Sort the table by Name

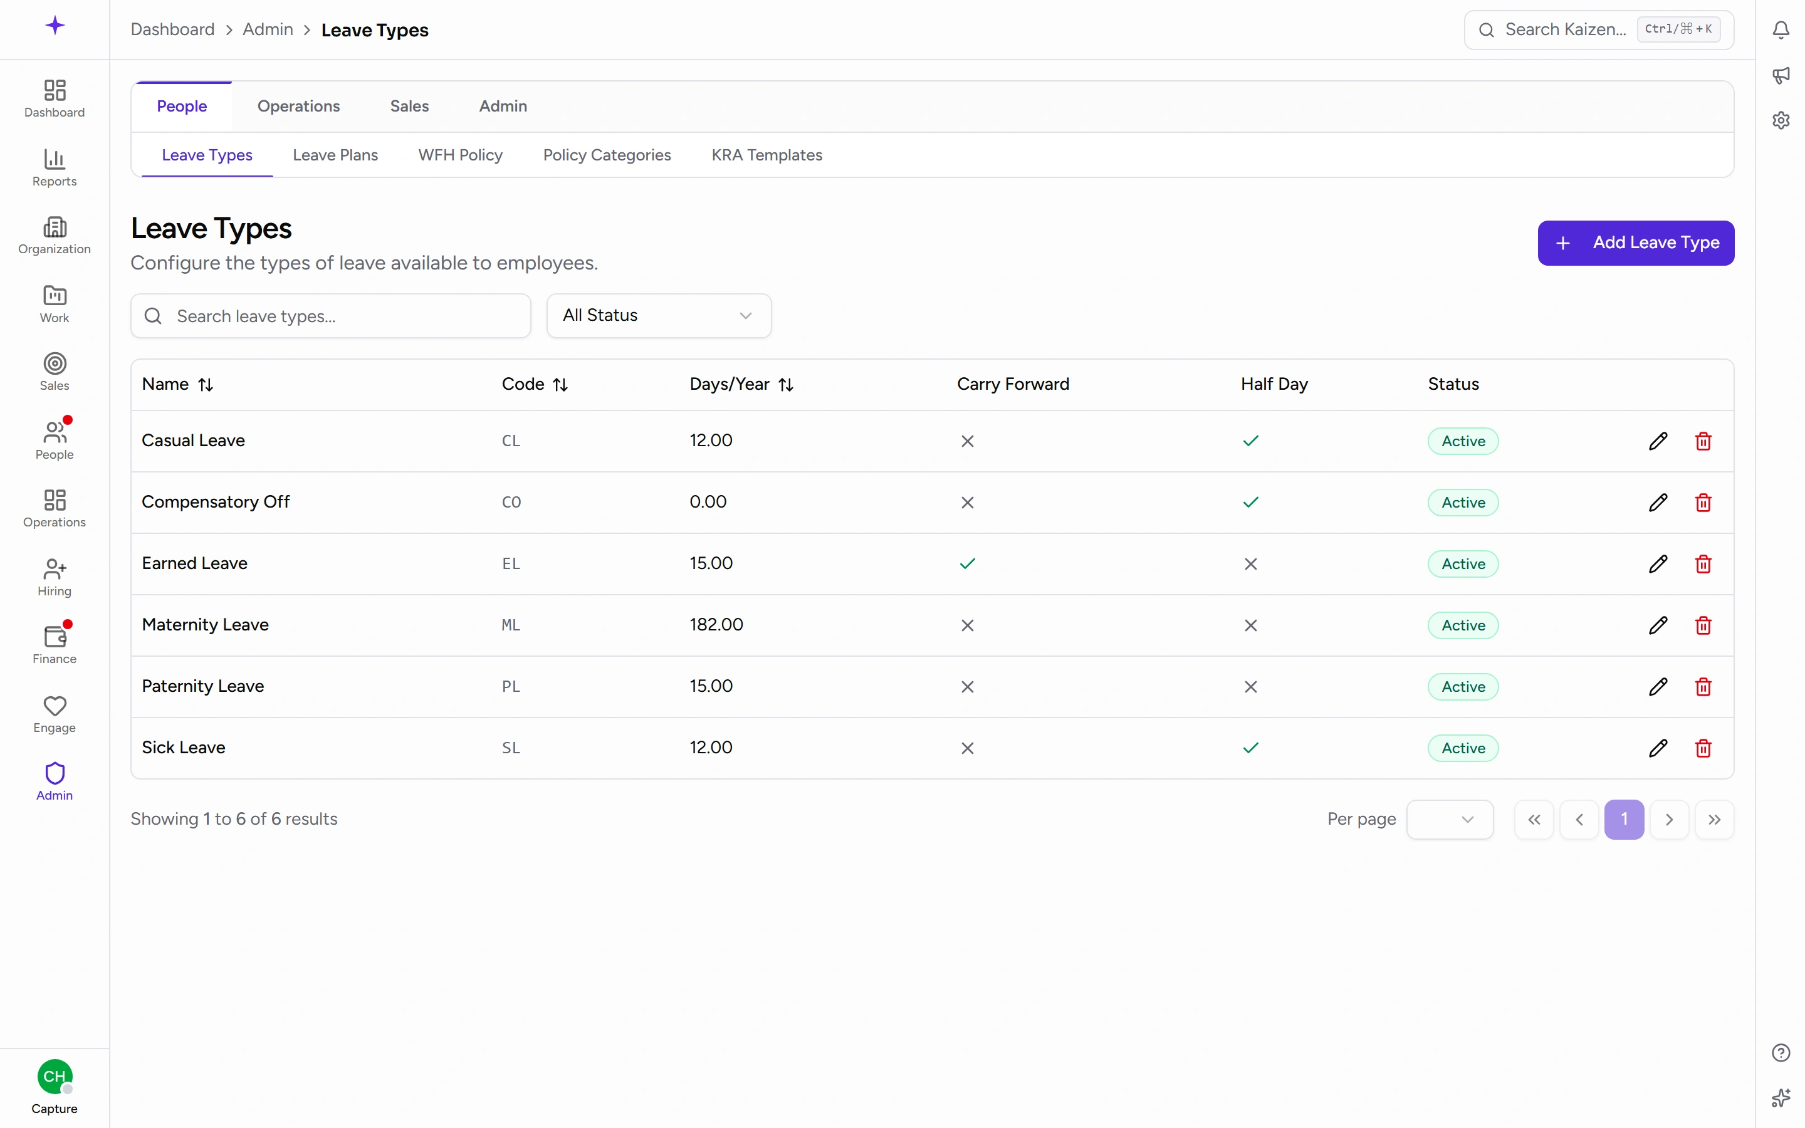point(177,384)
